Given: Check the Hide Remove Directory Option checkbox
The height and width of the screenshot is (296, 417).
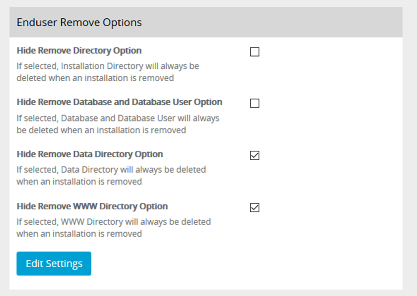Looking at the screenshot, I should pos(254,52).
